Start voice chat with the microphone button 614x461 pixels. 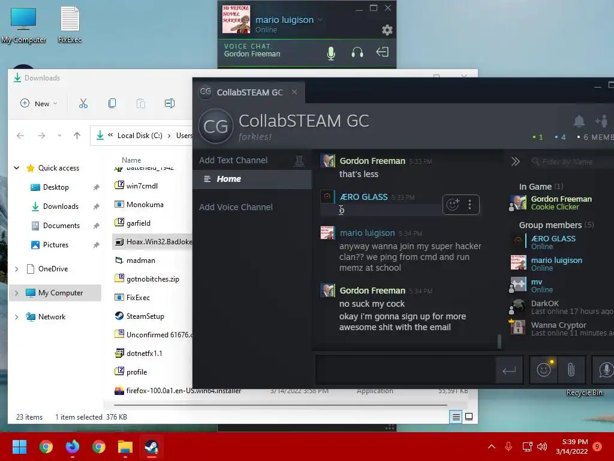[605, 370]
